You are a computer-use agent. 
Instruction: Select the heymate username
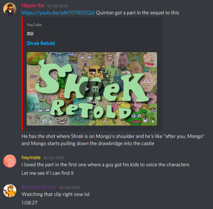click(x=31, y=157)
